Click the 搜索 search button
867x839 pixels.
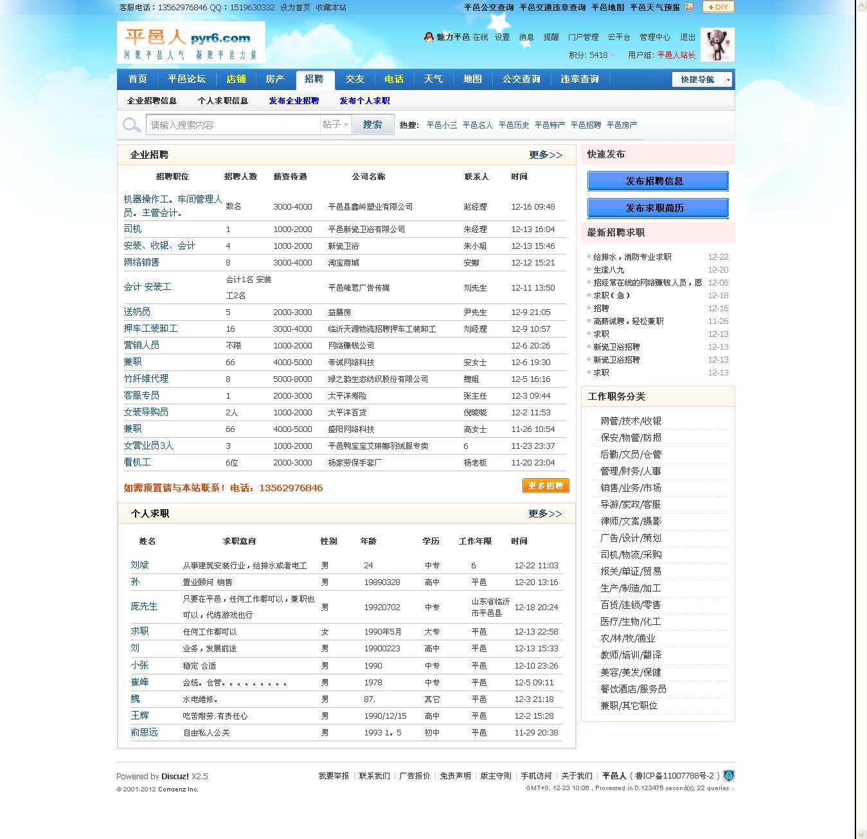coord(373,125)
